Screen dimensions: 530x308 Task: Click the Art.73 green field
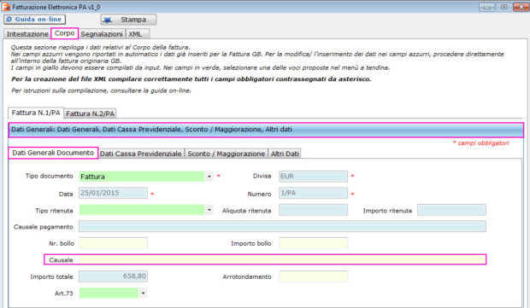tap(109, 293)
